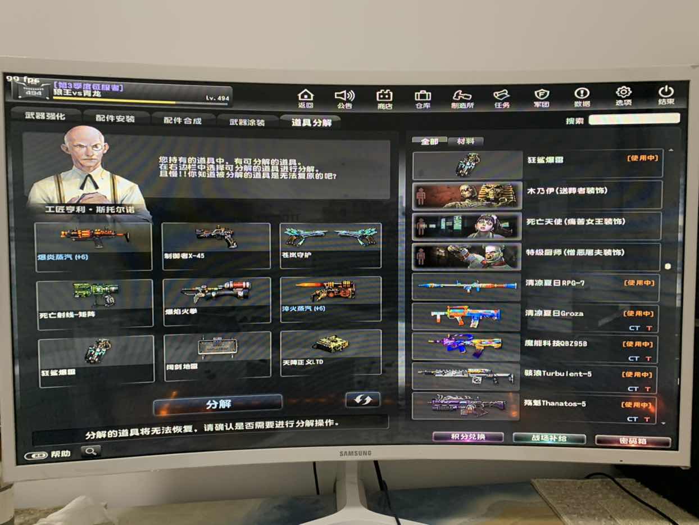Click the 分解 decompose button
699x525 pixels.
point(218,404)
